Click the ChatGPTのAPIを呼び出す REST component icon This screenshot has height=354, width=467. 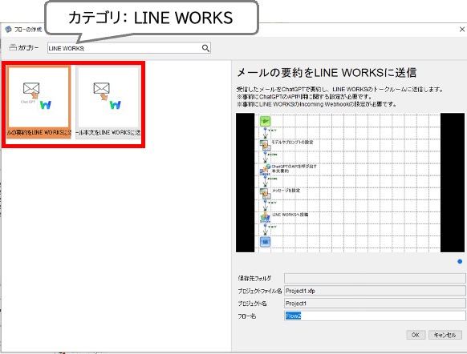[x=265, y=170]
